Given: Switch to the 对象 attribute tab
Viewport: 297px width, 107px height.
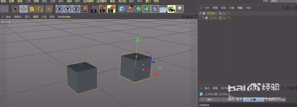Looking at the screenshot, I should (x=253, y=100).
